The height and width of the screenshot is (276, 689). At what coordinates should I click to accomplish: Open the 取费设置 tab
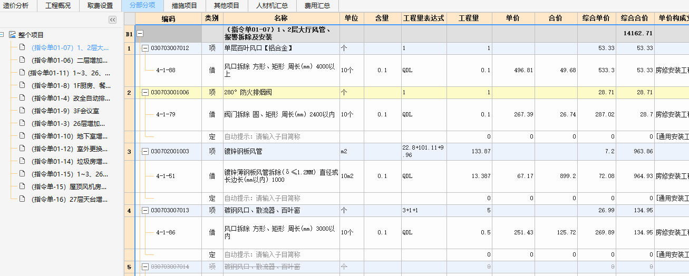point(100,6)
